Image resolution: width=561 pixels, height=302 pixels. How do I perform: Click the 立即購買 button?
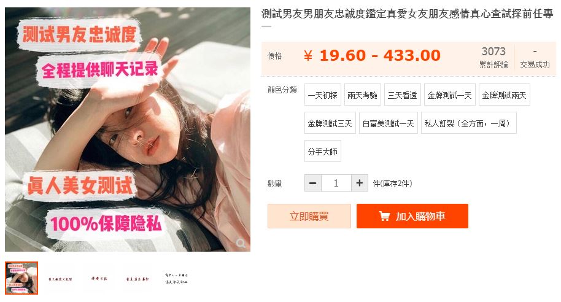click(309, 216)
